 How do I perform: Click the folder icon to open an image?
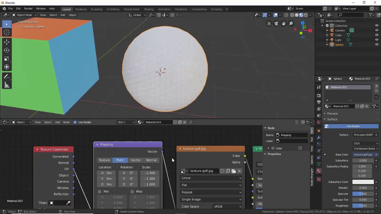(x=234, y=171)
